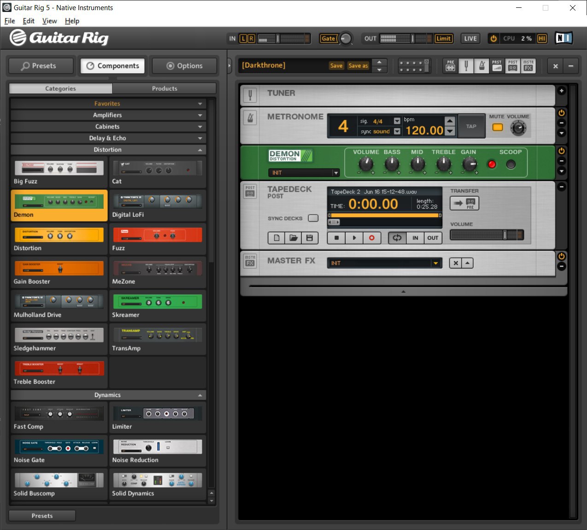Play the Tapedeck recording

click(354, 238)
